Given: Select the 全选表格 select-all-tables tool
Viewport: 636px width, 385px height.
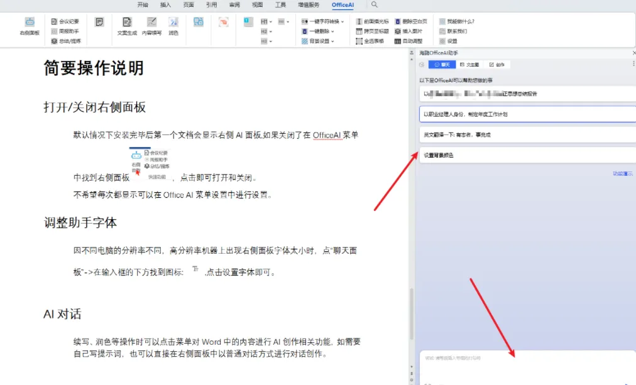Looking at the screenshot, I should click(x=370, y=41).
